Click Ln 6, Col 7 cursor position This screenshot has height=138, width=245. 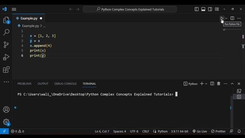click(102, 131)
